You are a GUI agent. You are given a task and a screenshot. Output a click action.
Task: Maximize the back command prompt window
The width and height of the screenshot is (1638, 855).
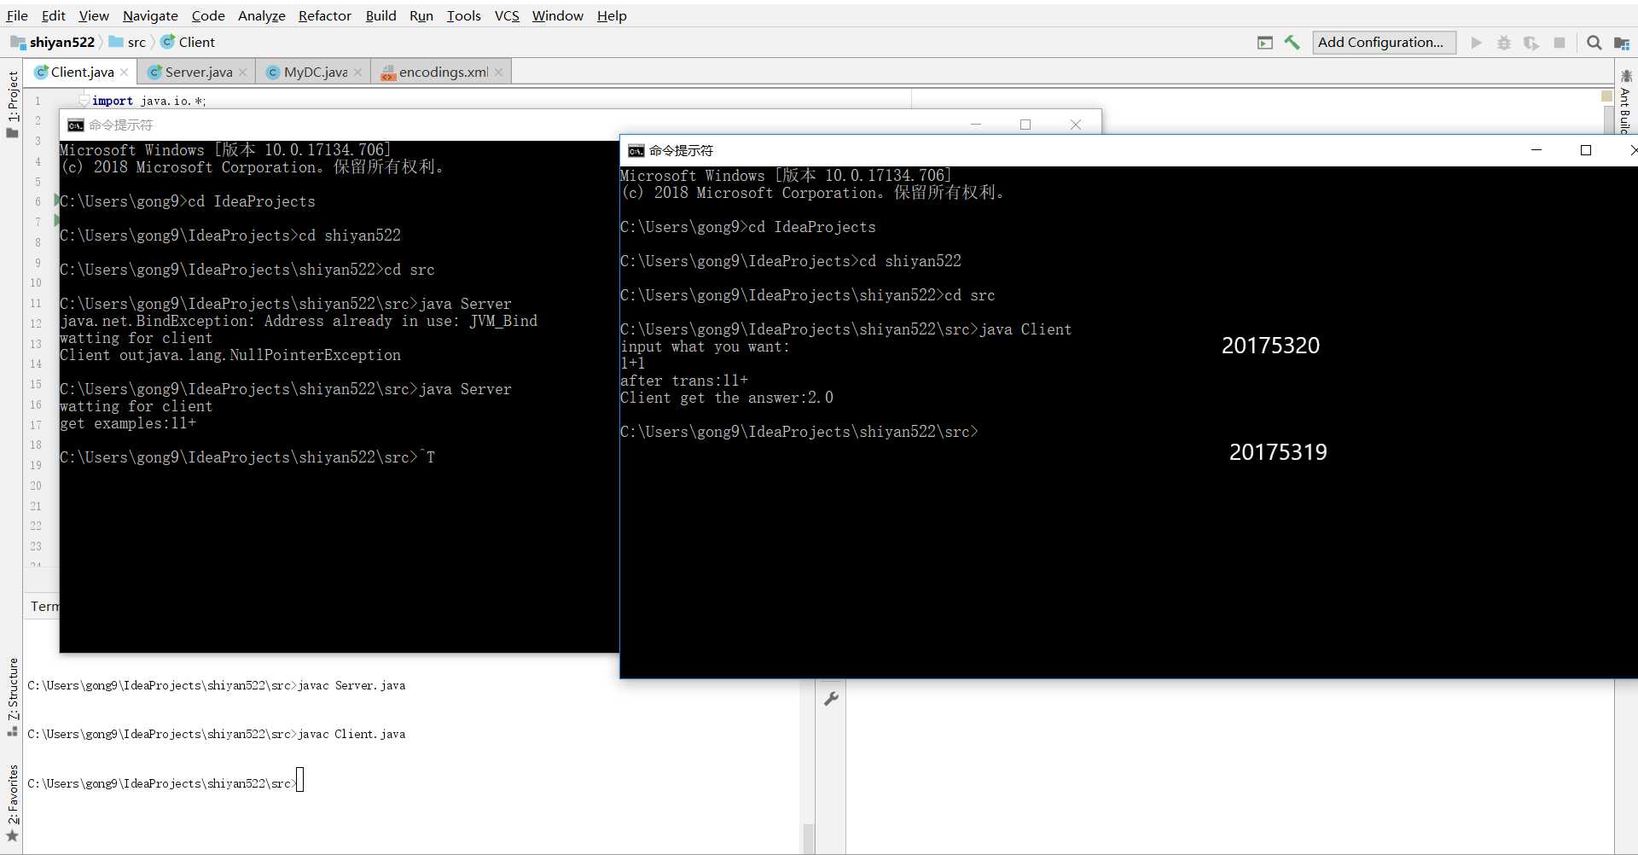pyautogui.click(x=1025, y=125)
